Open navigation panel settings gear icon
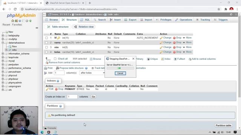This screenshot has height=135, width=241. pos(27,21)
